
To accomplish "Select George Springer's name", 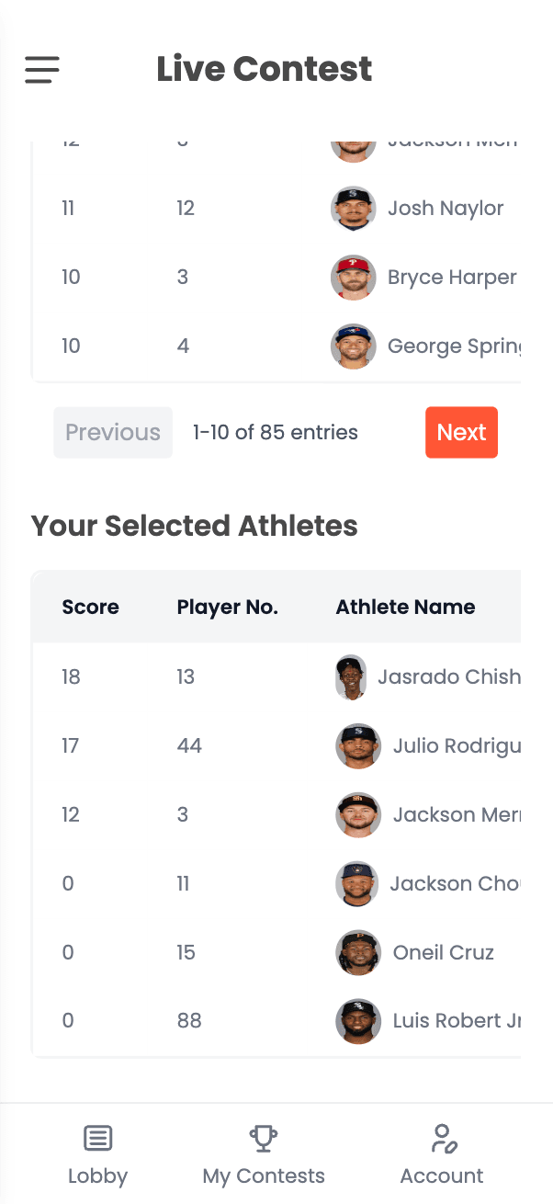I will 455,346.
